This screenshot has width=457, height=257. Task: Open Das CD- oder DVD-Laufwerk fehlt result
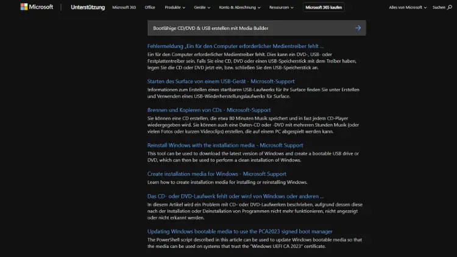point(235,196)
